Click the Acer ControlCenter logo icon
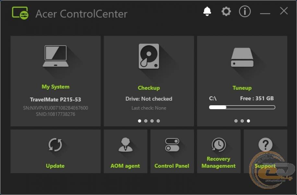Viewport: 297px width, 195px height. [20, 13]
